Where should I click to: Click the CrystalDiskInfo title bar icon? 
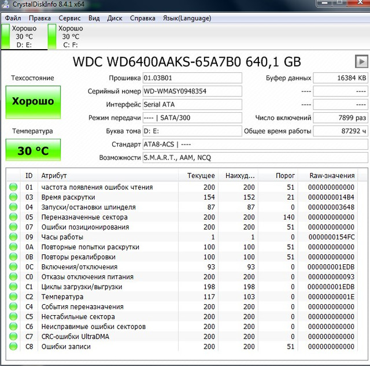(5, 4)
